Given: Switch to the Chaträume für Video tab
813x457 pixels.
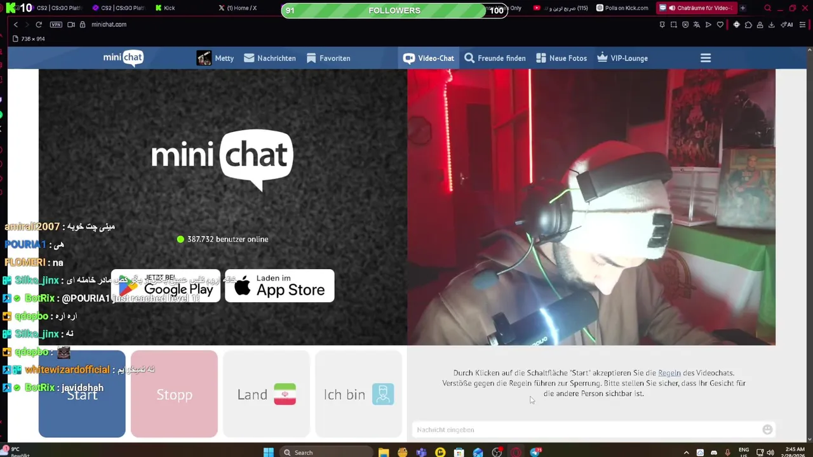Looking at the screenshot, I should (696, 8).
